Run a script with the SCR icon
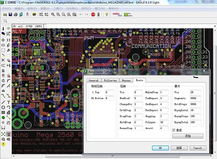This screenshot has width=217, height=159. coord(41,14)
